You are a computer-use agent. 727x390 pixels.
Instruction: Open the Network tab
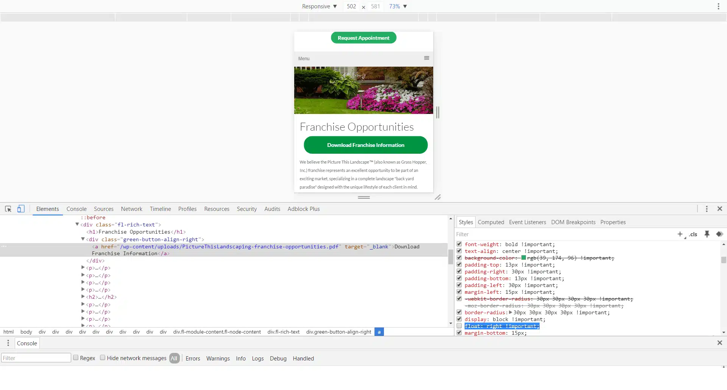[131, 209]
